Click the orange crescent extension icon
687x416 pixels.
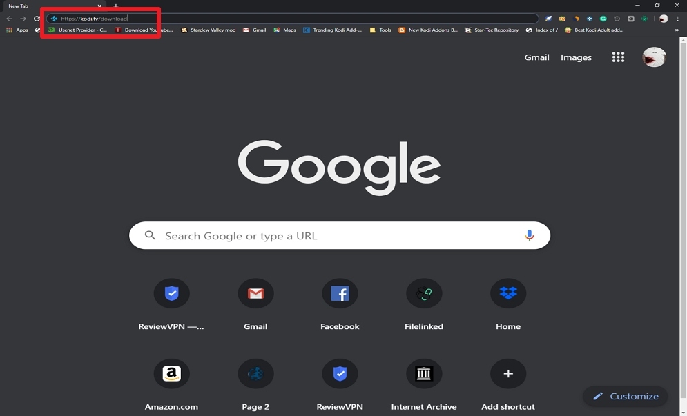576,19
